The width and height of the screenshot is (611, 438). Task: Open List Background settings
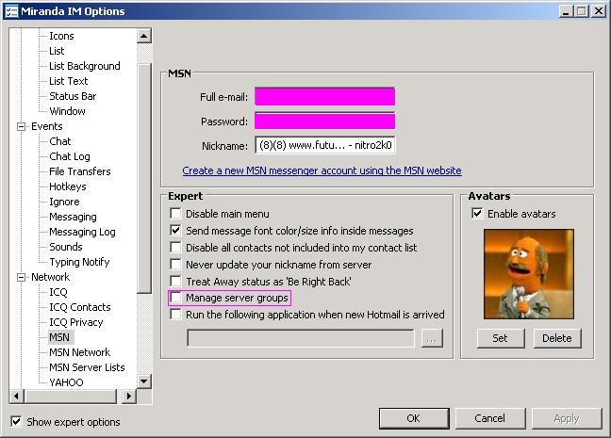(85, 66)
